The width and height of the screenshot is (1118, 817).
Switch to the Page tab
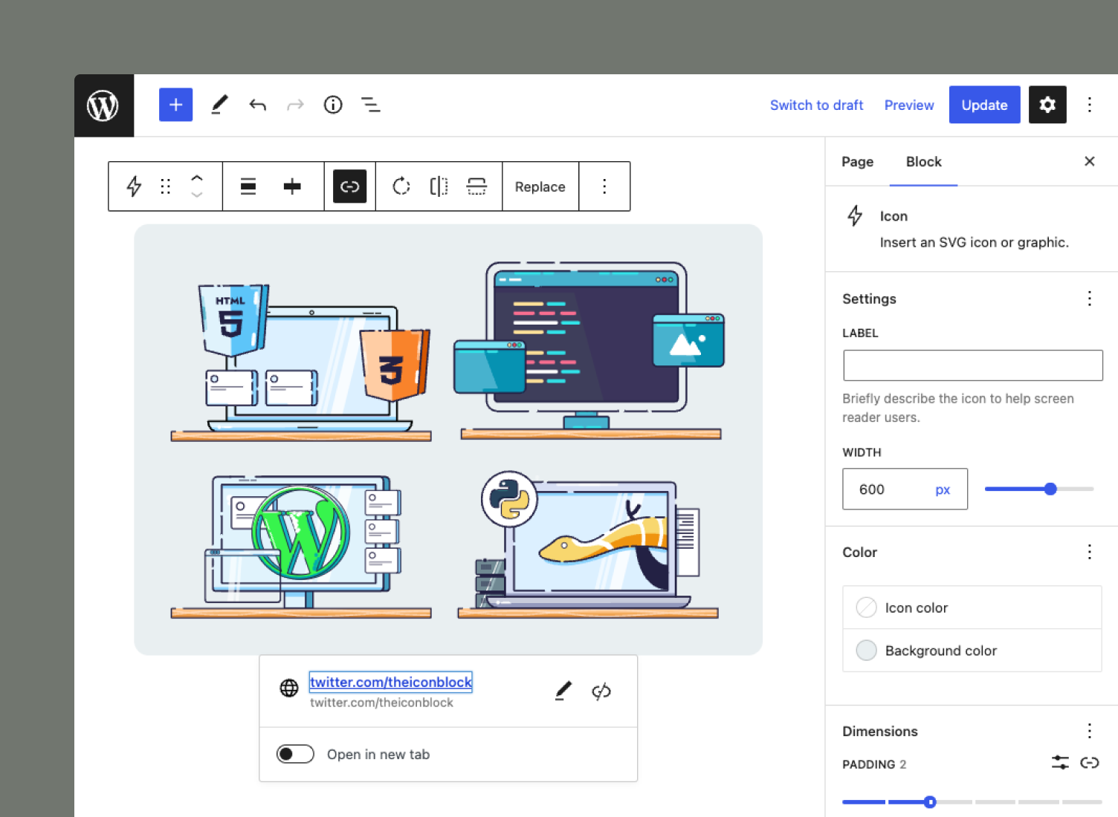coord(857,162)
